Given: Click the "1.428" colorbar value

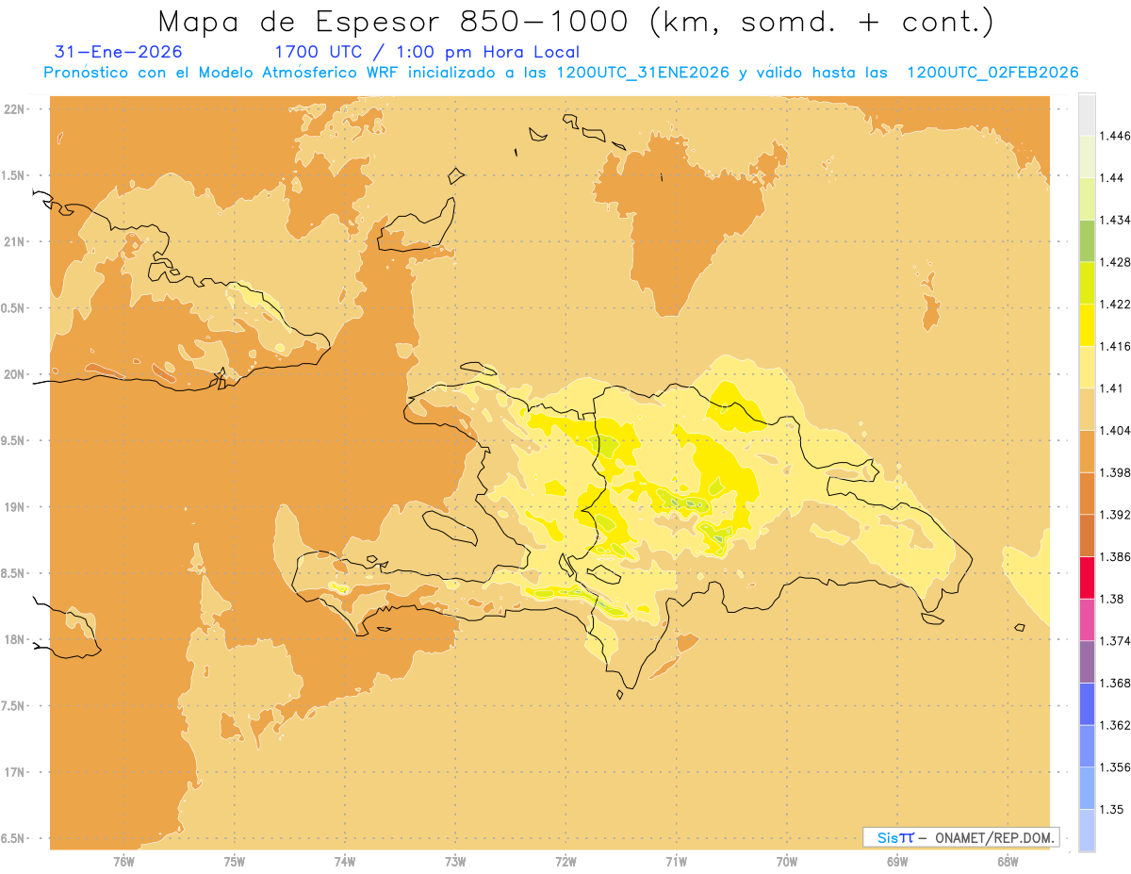Looking at the screenshot, I should [x=1114, y=262].
